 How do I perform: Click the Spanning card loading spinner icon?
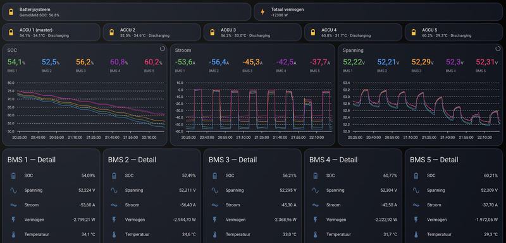(x=498, y=49)
